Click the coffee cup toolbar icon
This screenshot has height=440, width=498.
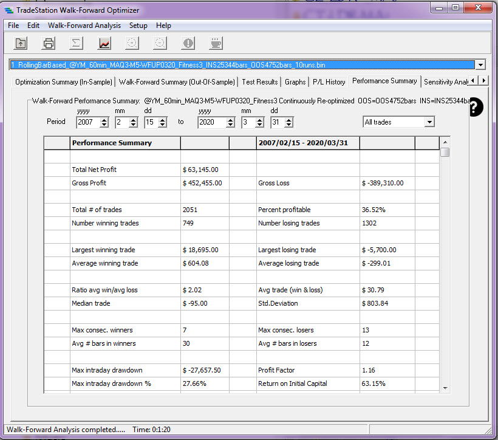[216, 43]
